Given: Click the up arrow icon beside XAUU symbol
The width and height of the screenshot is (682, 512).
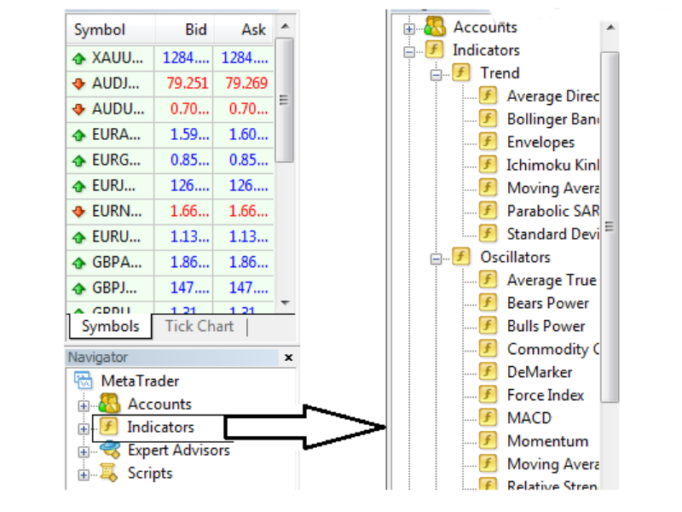Looking at the screenshot, I should (x=78, y=58).
